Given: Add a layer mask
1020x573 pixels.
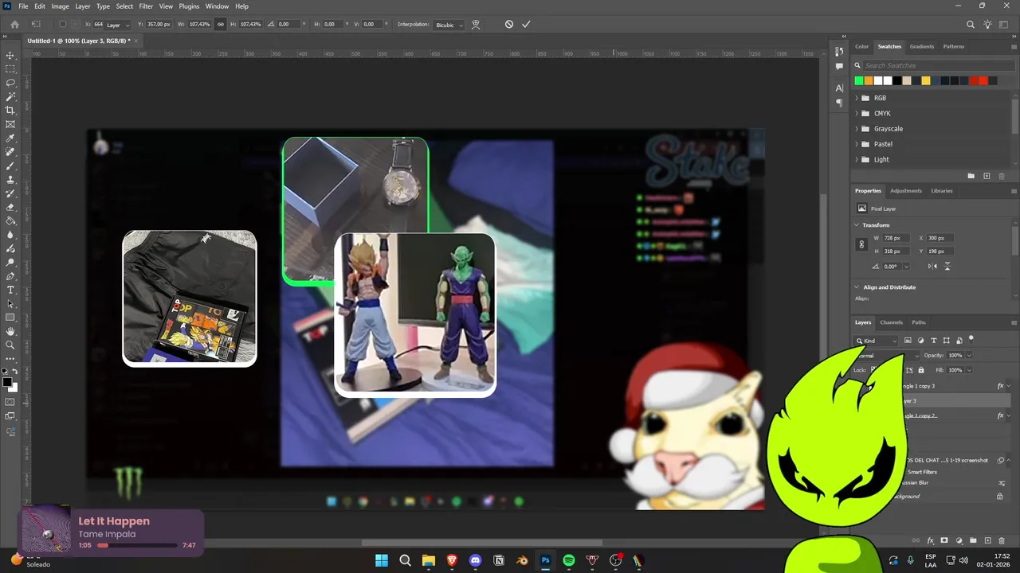Looking at the screenshot, I should pos(944,540).
